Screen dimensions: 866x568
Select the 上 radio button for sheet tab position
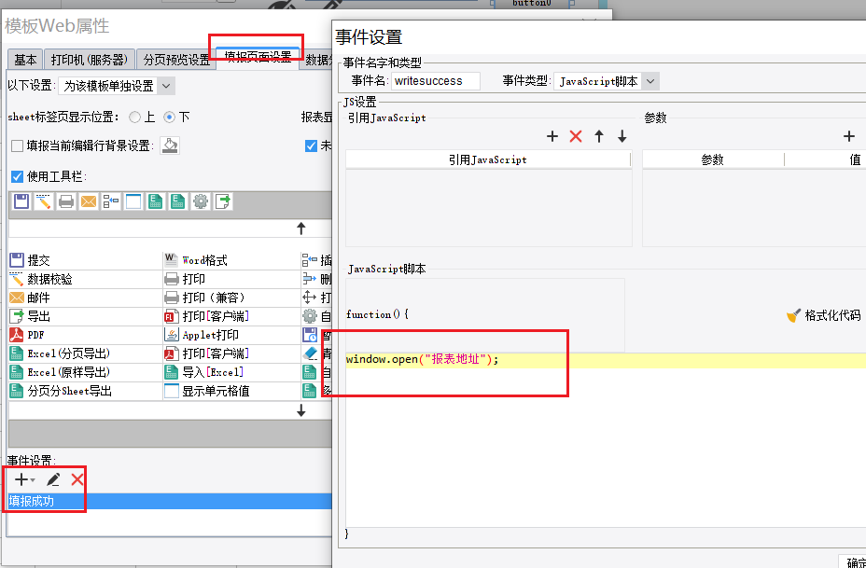click(x=134, y=117)
